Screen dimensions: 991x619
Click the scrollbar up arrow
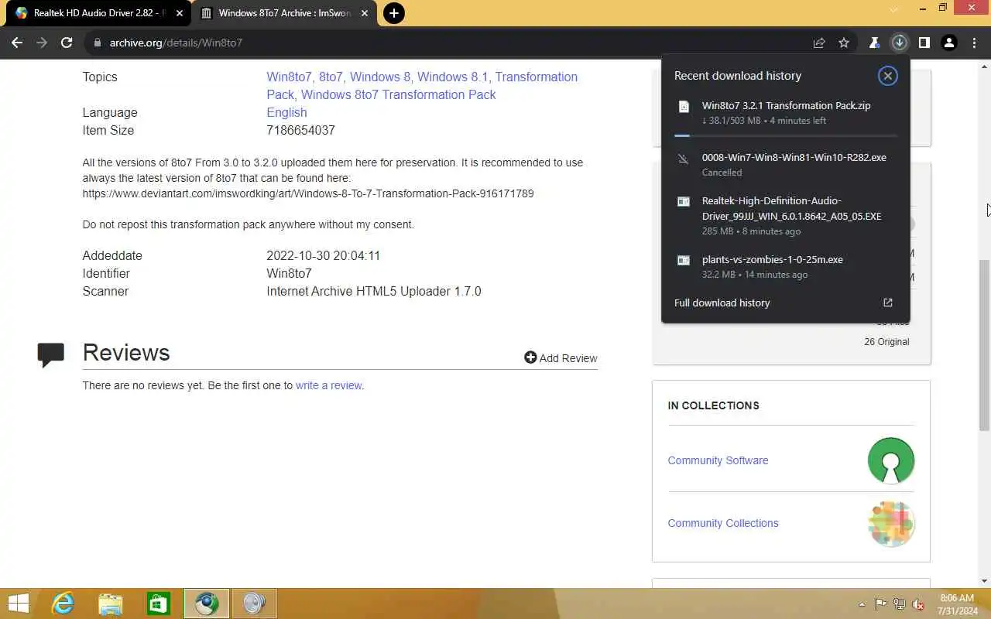[984, 66]
